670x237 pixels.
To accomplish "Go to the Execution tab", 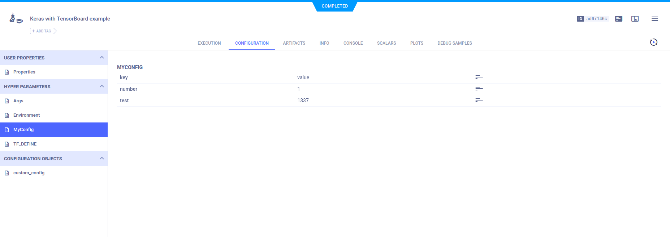I will [x=209, y=43].
